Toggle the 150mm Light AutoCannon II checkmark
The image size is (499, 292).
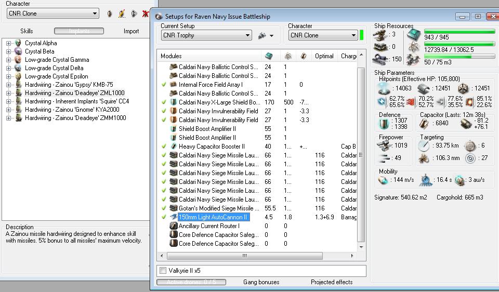(x=164, y=217)
